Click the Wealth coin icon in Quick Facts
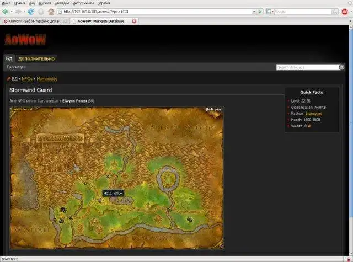This screenshot has height=262, width=353. click(x=309, y=126)
